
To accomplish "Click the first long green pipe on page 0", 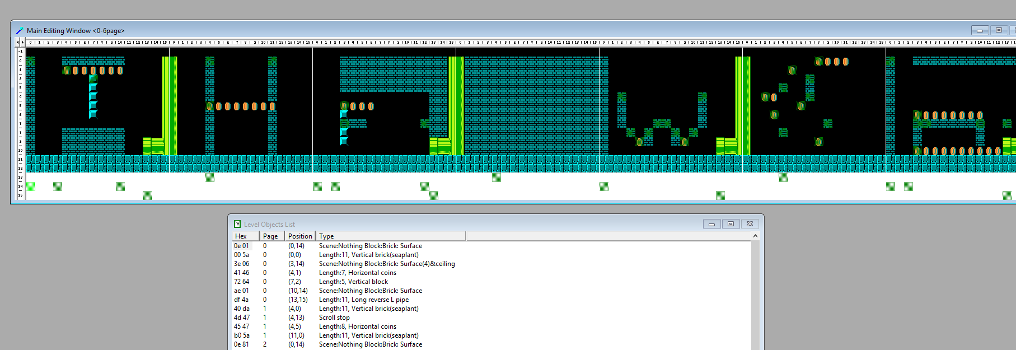I will tap(170, 106).
